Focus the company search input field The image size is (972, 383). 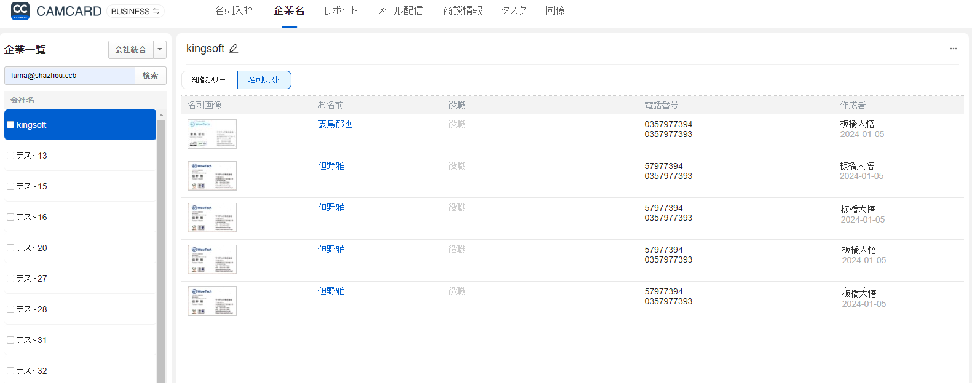click(x=70, y=76)
